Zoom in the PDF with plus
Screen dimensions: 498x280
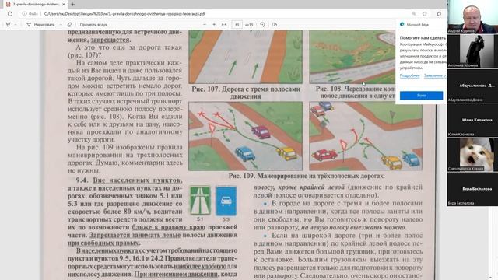(214, 24)
